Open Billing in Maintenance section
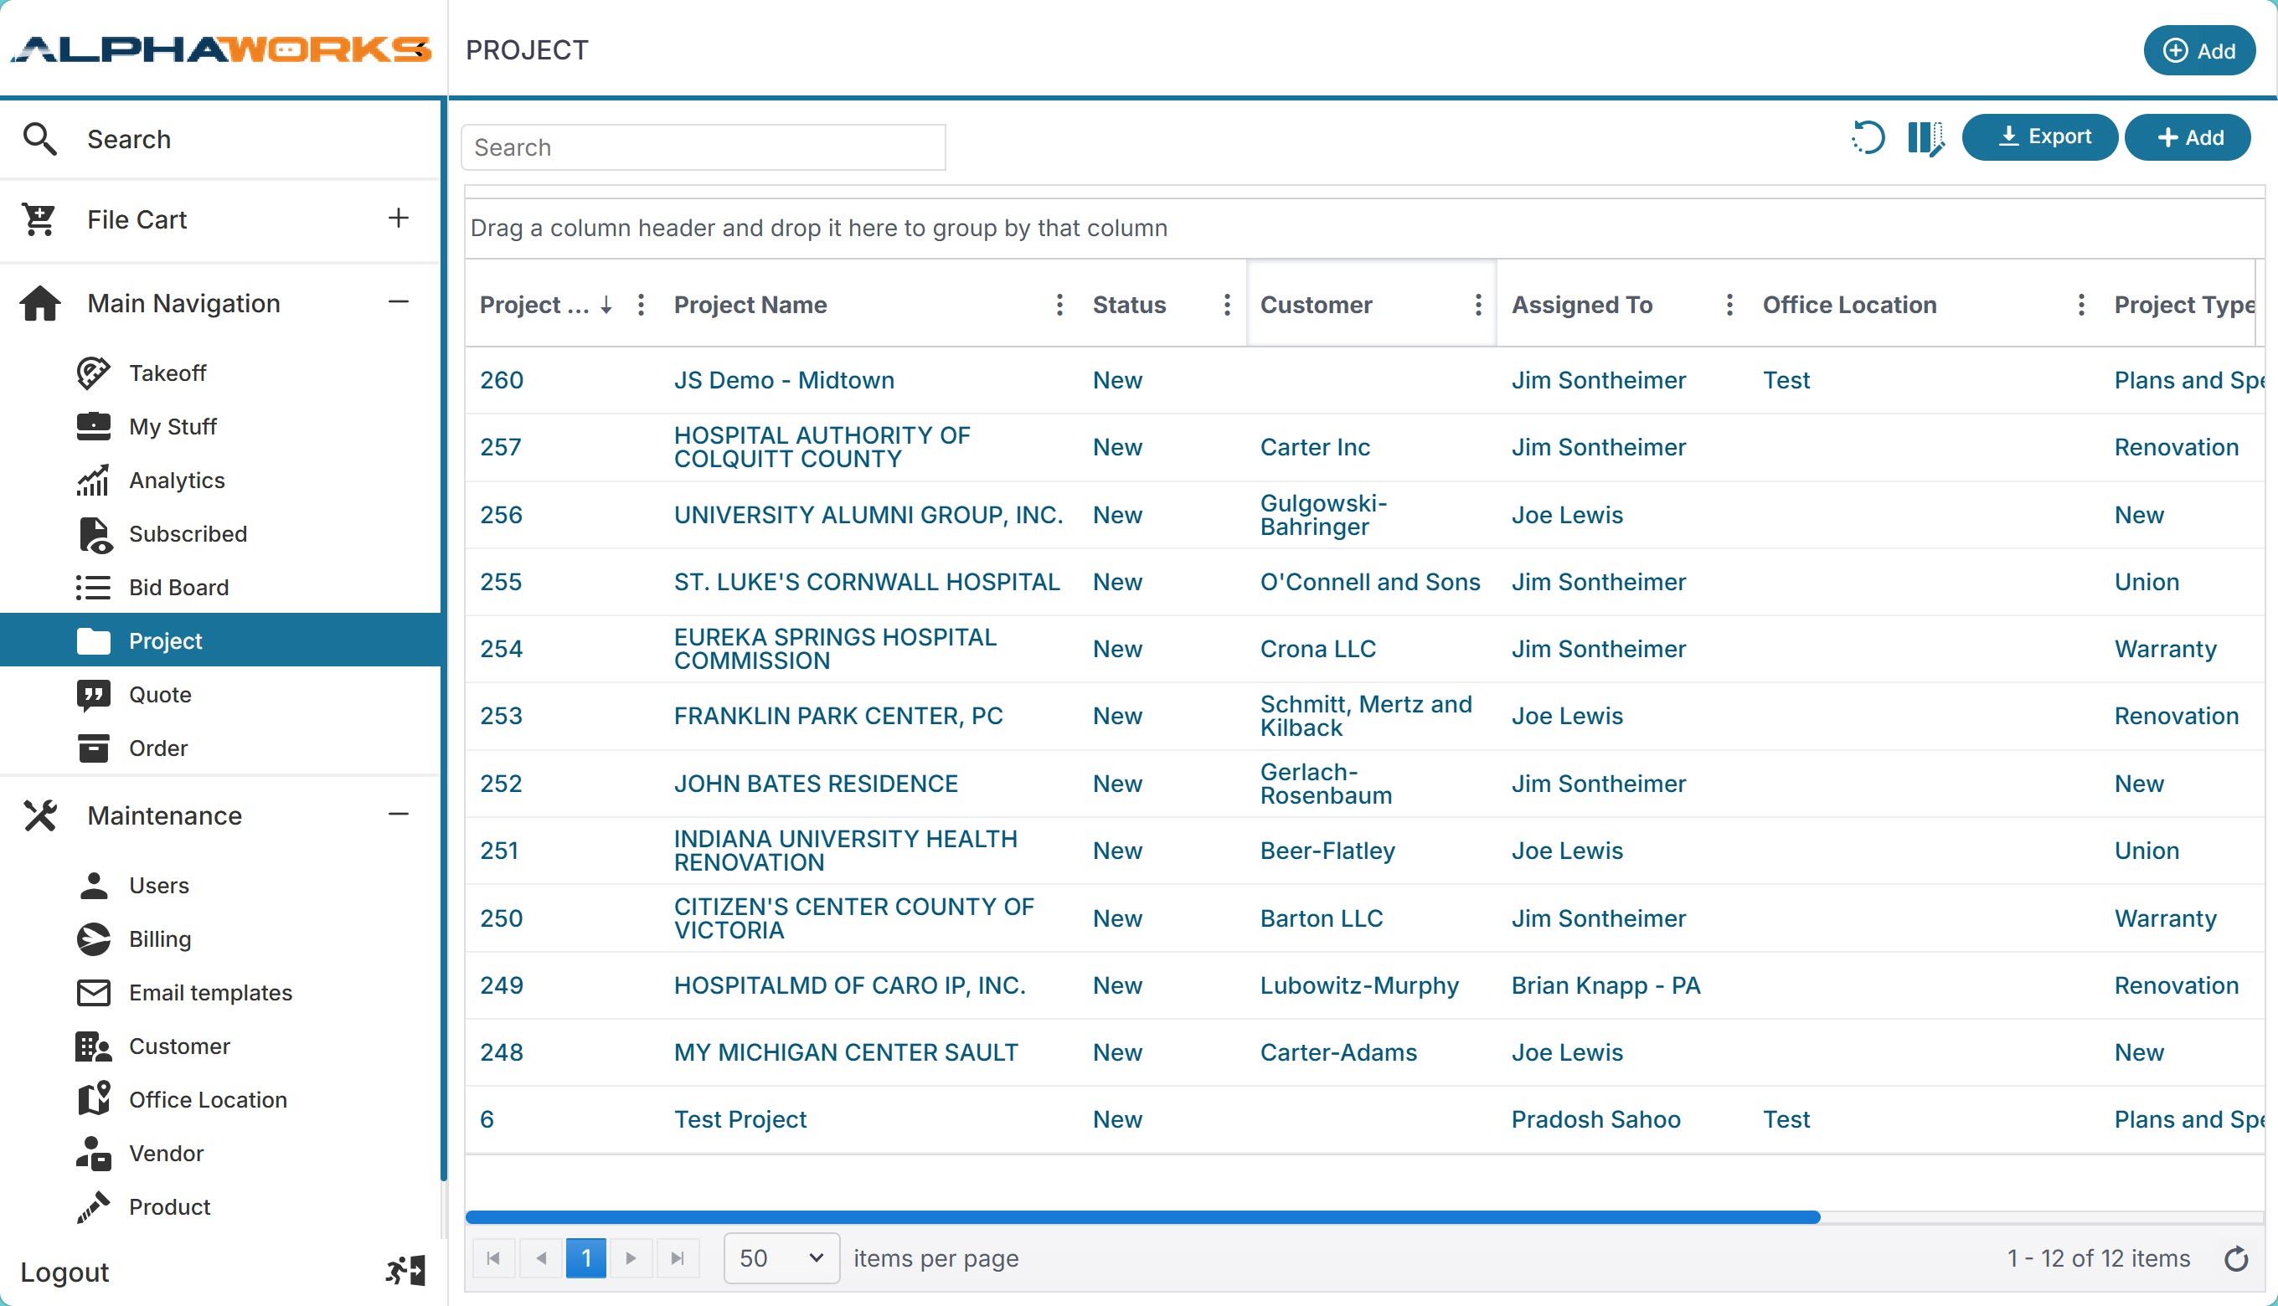Viewport: 2278px width, 1306px height. (160, 938)
